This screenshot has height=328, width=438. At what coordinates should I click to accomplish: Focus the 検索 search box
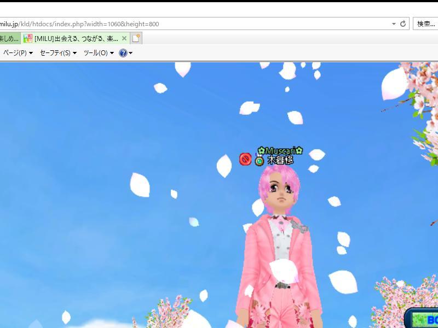pyautogui.click(x=426, y=24)
